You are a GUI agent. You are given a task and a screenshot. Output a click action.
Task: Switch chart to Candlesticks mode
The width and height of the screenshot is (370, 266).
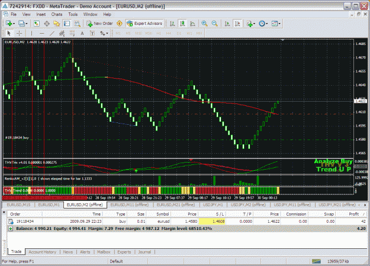point(182,24)
